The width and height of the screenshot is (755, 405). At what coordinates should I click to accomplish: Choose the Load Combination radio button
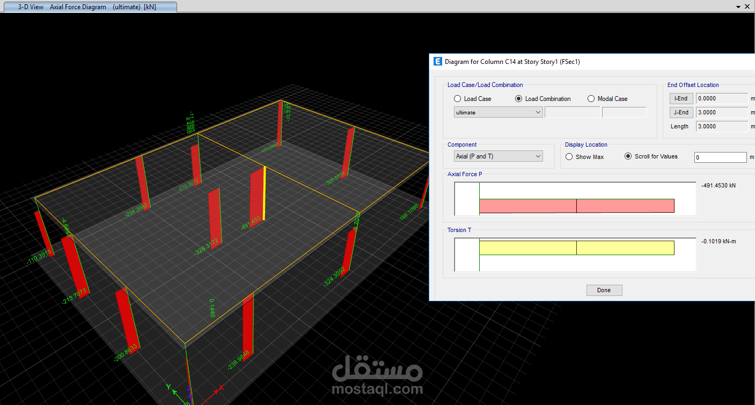click(519, 99)
